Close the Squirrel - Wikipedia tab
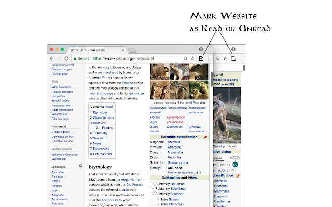The width and height of the screenshot is (332, 207). [123, 50]
